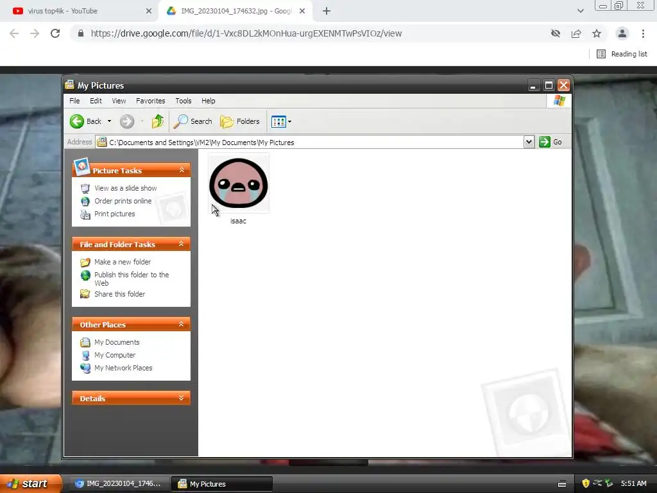Close the virus top4ik YouTube tab
The width and height of the screenshot is (657, 493).
[x=149, y=11]
